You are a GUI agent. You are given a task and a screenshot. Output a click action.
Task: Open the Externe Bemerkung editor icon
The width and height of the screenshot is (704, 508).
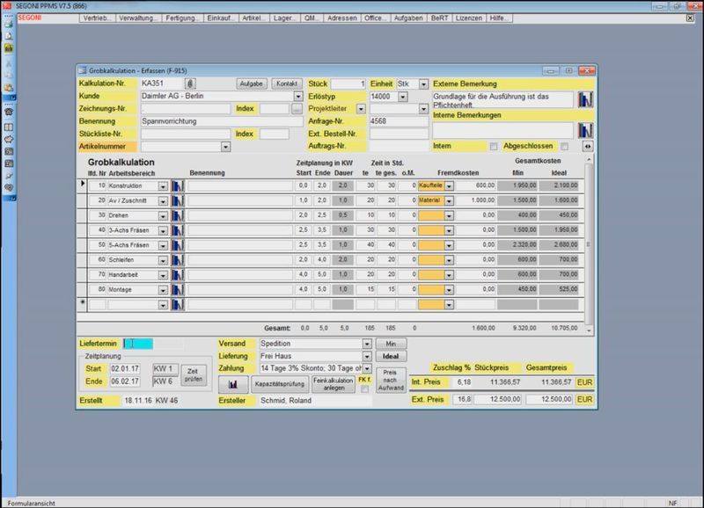(585, 99)
